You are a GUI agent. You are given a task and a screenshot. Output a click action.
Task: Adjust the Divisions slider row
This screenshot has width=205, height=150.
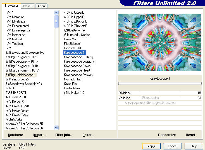click(160, 93)
